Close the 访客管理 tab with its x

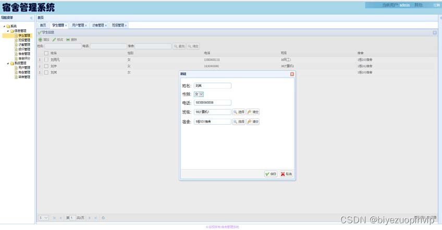click(106, 26)
